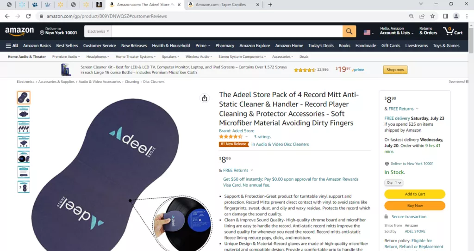Open Today's Deals in navigation bar
This screenshot has height=251, width=474.
point(321,46)
